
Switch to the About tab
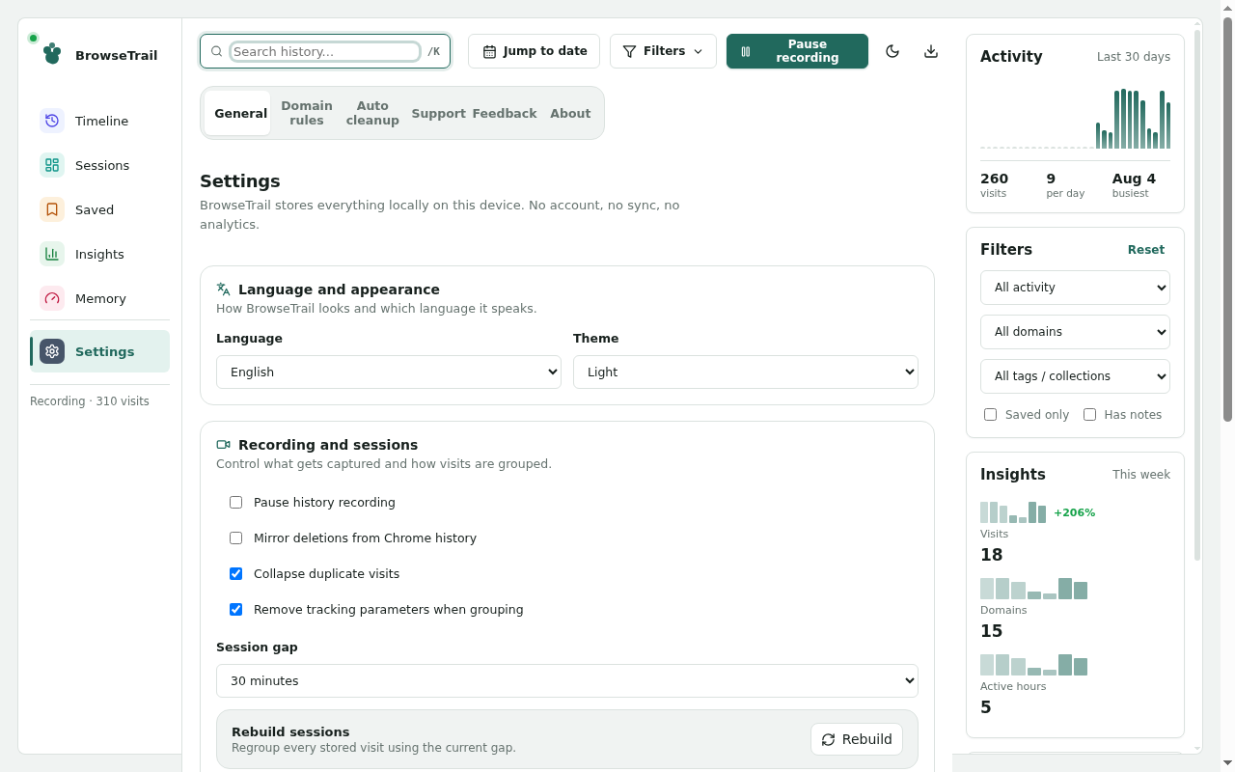click(570, 113)
